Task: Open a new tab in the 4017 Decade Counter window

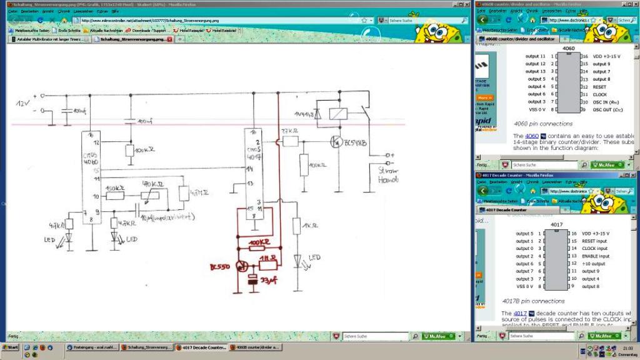Action: click(x=565, y=210)
